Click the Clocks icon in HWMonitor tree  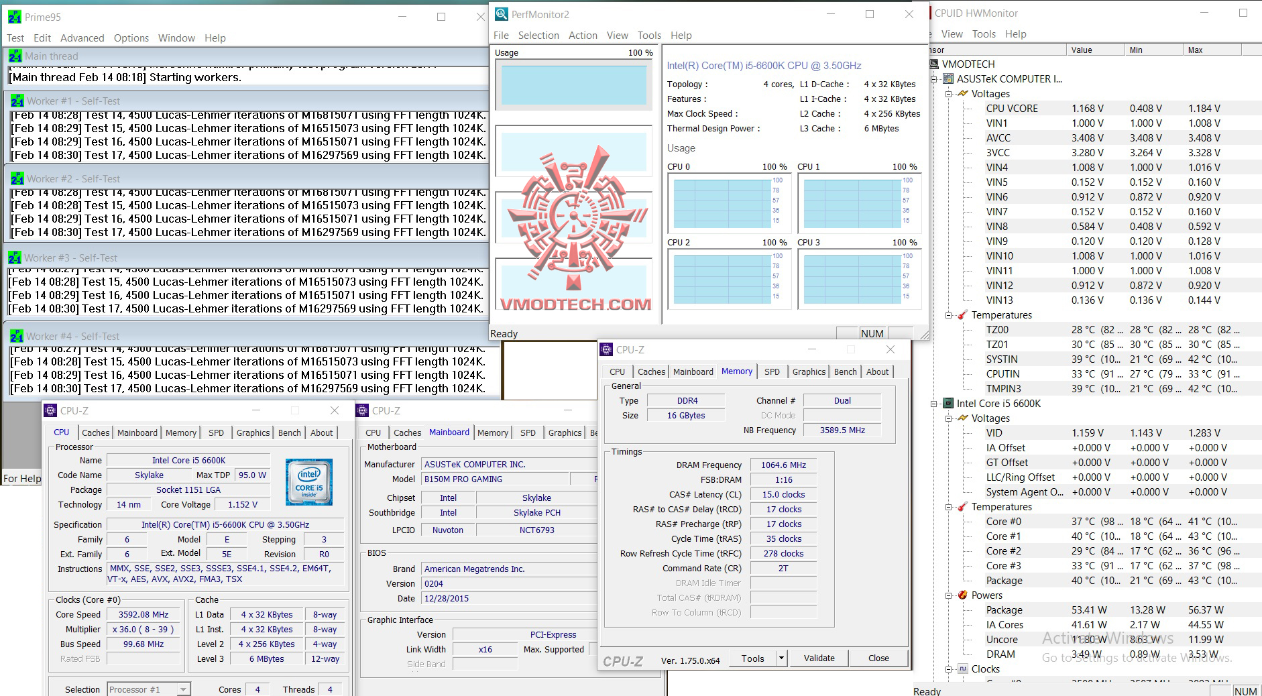963,669
